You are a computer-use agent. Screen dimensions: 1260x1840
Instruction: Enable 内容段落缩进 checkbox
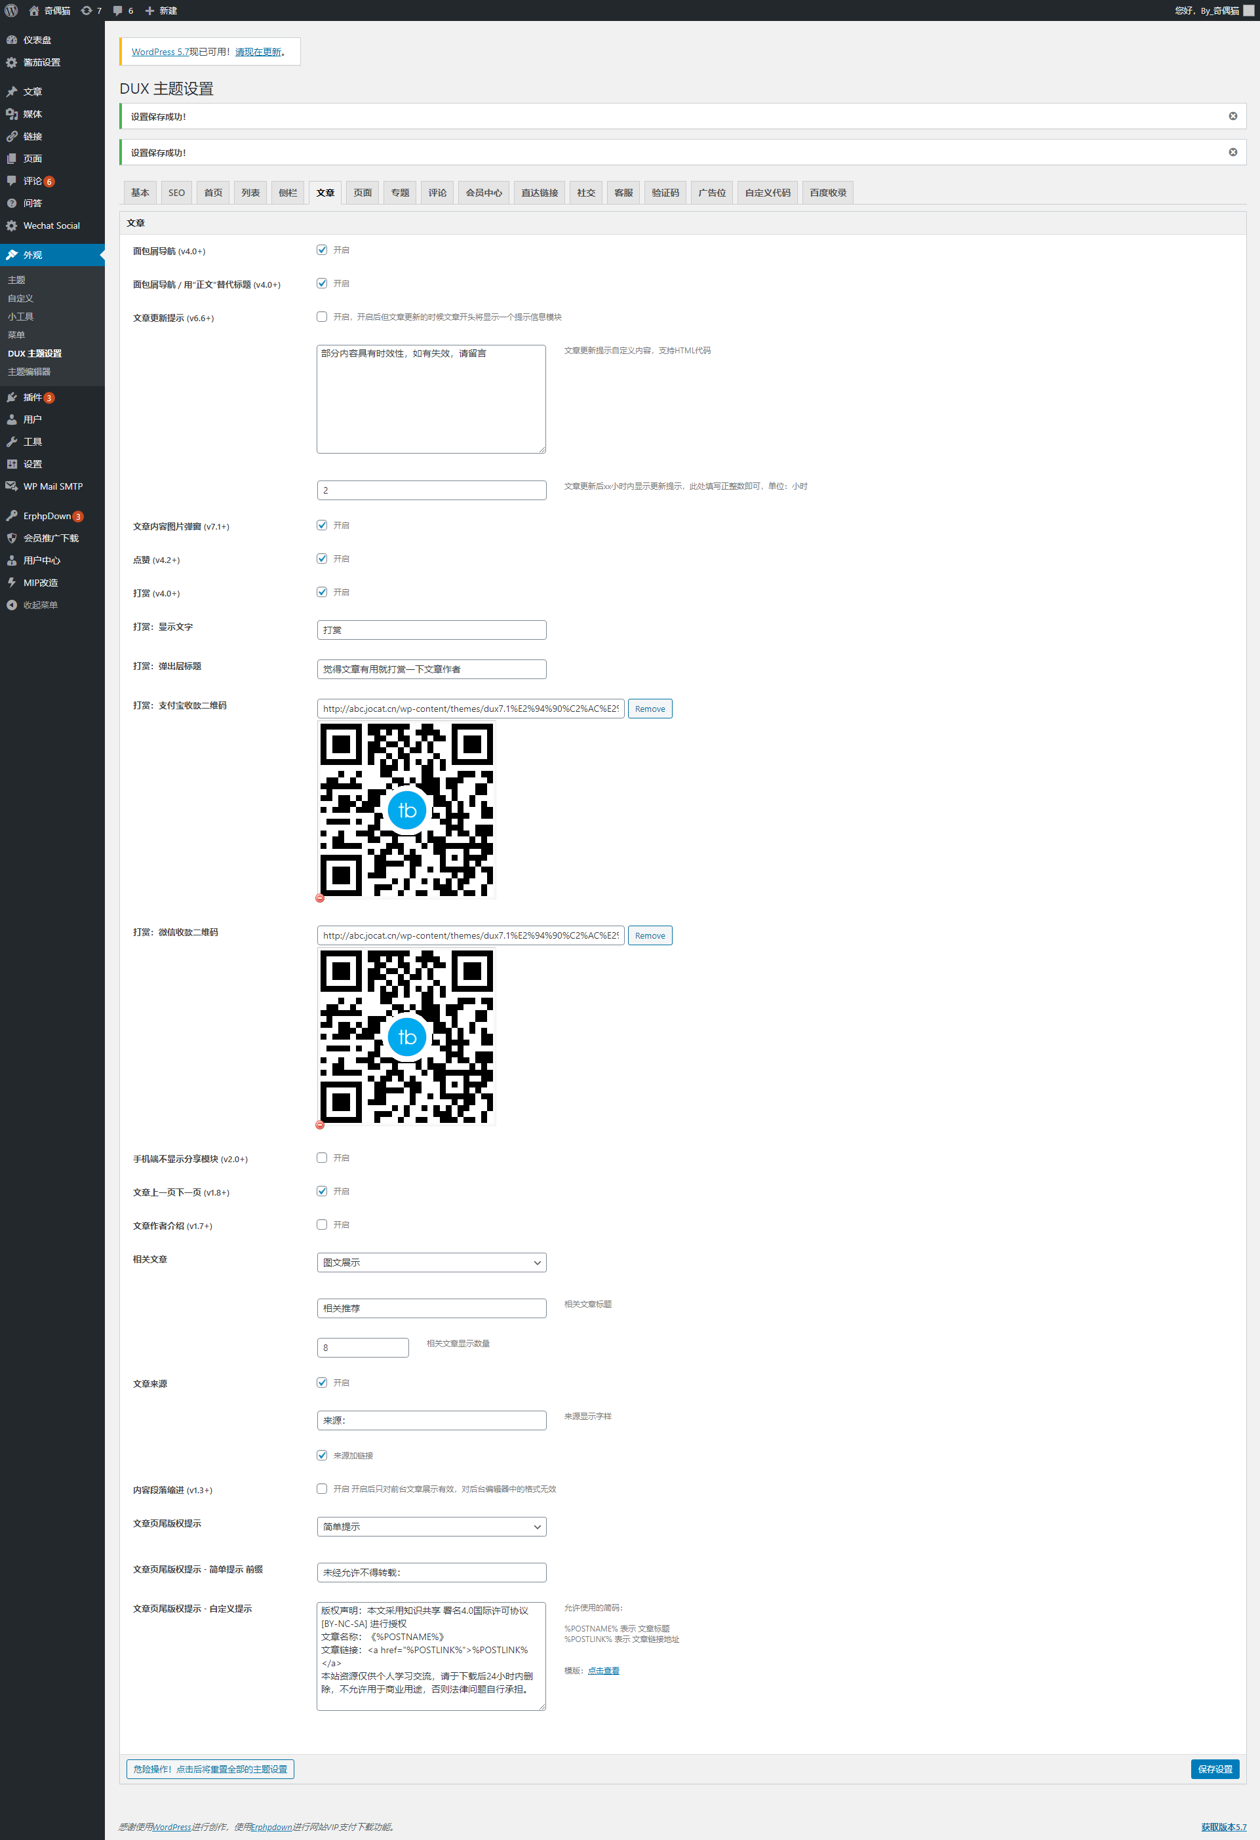[321, 1489]
